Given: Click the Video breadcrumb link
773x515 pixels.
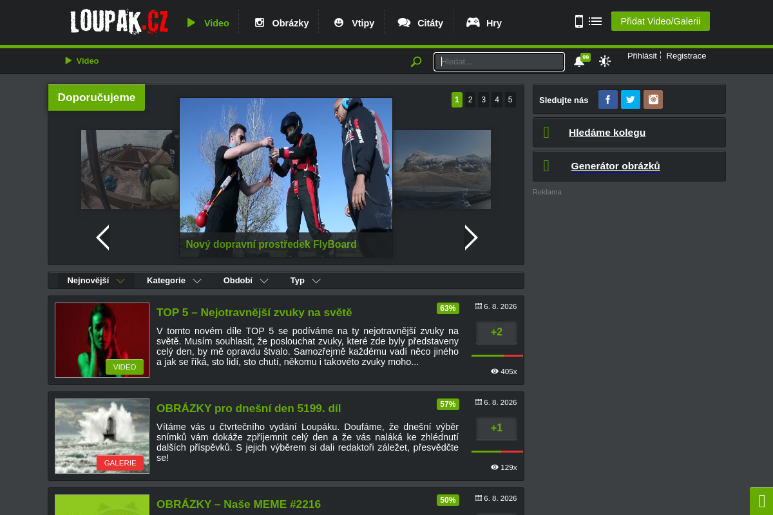Looking at the screenshot, I should pos(82,61).
